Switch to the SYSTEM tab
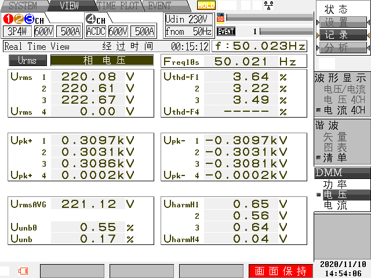Image resolution: width=371 pixels, height=278 pixels. point(23,6)
